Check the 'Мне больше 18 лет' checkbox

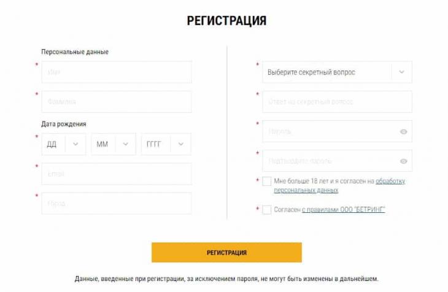(266, 181)
